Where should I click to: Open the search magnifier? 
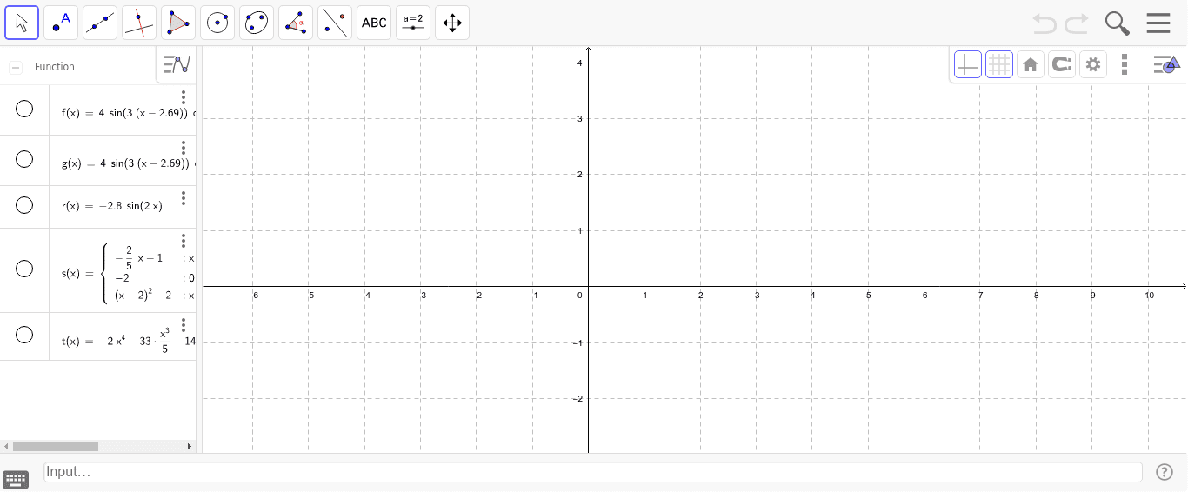[x=1118, y=23]
